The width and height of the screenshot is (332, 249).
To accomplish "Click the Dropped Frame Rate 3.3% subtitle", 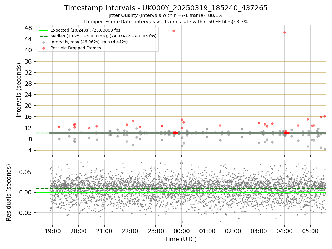I will click(x=166, y=22).
